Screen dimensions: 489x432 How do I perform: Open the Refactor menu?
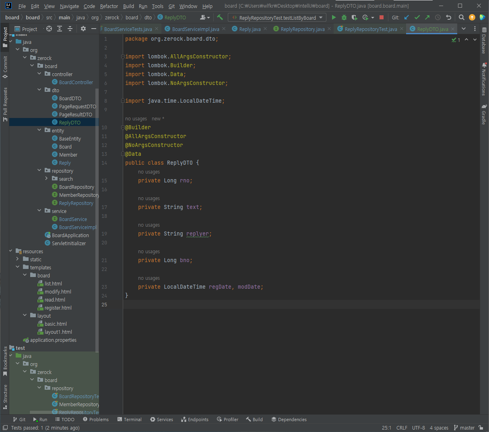click(x=109, y=6)
